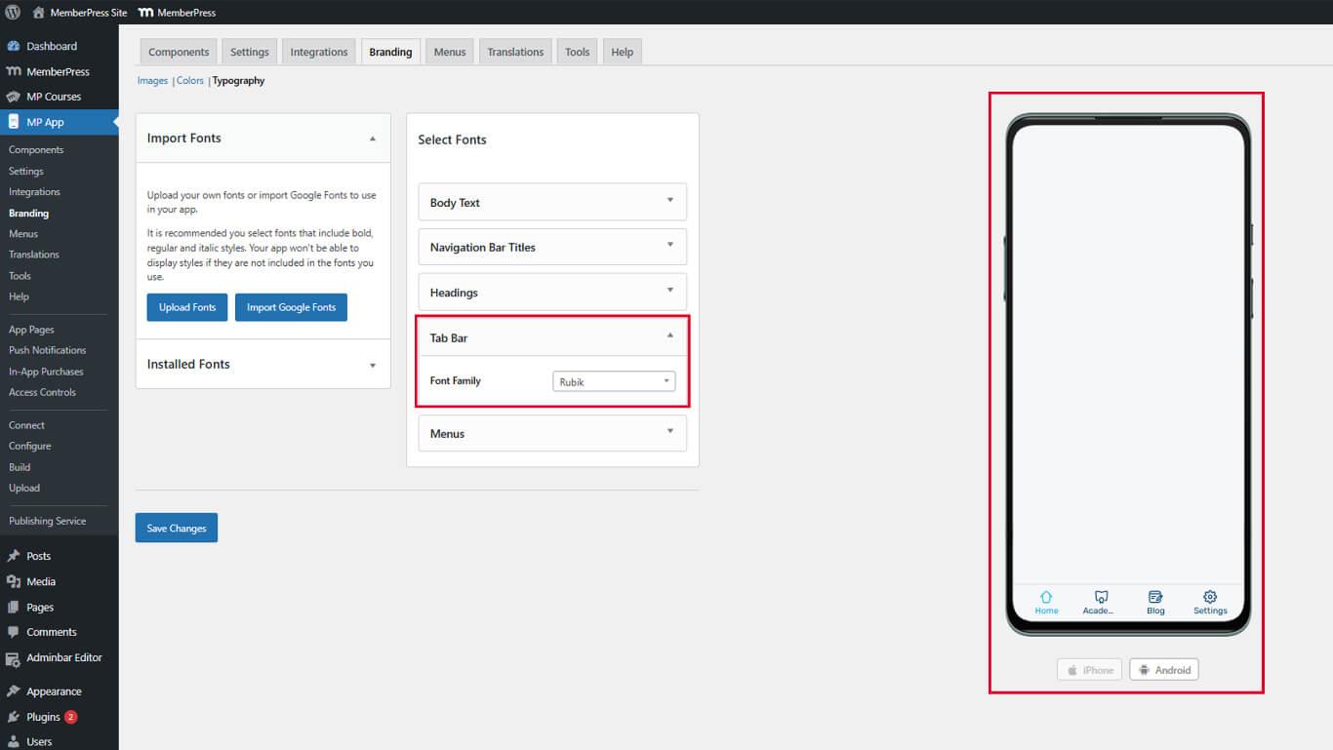The width and height of the screenshot is (1333, 750).
Task: Open the Font Family dropdown showing Rubik
Action: click(614, 381)
